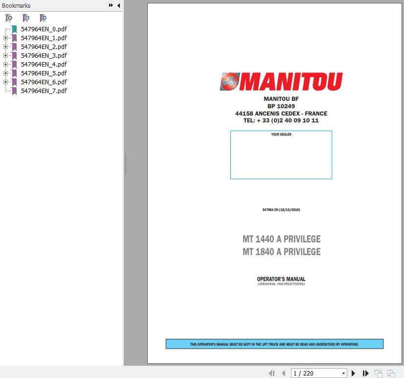Expand the 547964EN_5.pdf bookmark node
This screenshot has height=378, width=404.
5,73
